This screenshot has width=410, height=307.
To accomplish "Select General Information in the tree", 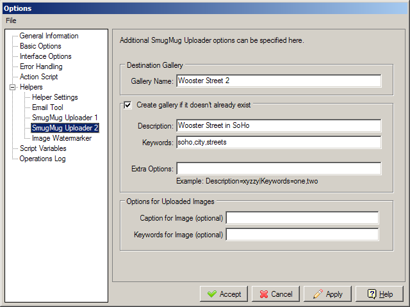I will [49, 36].
